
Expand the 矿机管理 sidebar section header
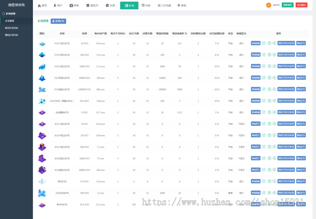(x=11, y=14)
